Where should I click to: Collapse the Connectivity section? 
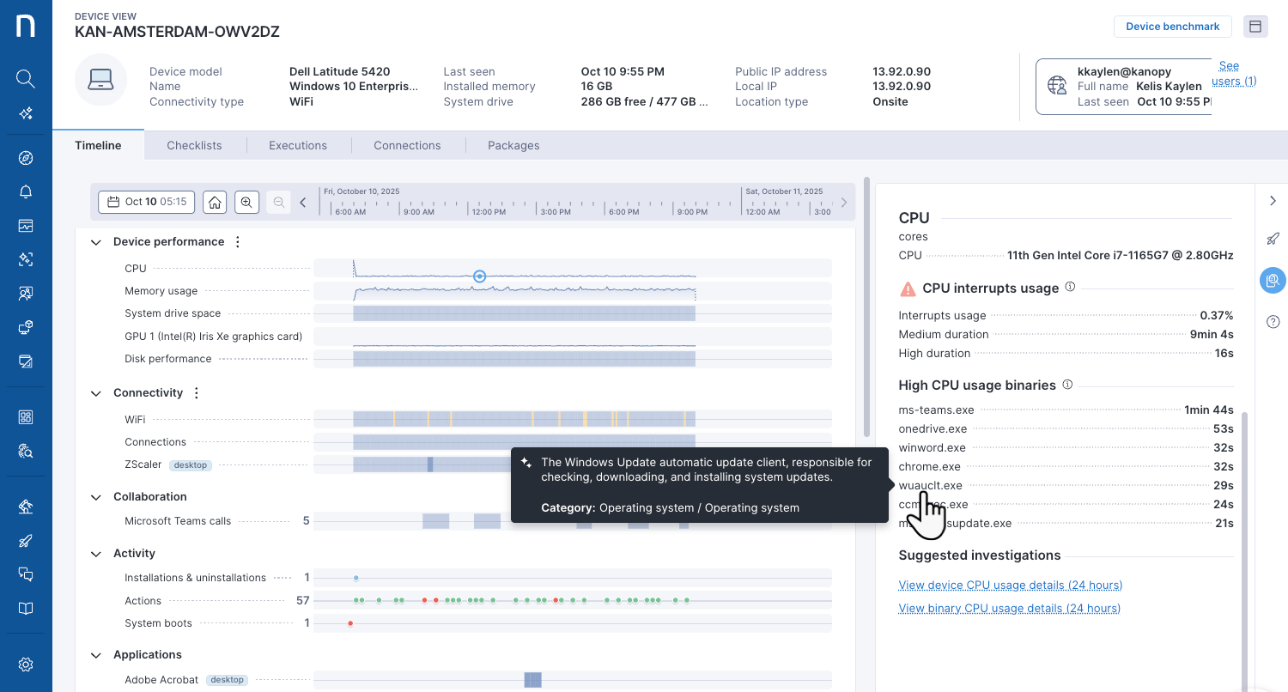(x=96, y=393)
